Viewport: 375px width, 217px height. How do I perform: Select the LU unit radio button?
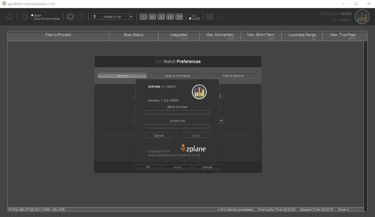(189, 15)
